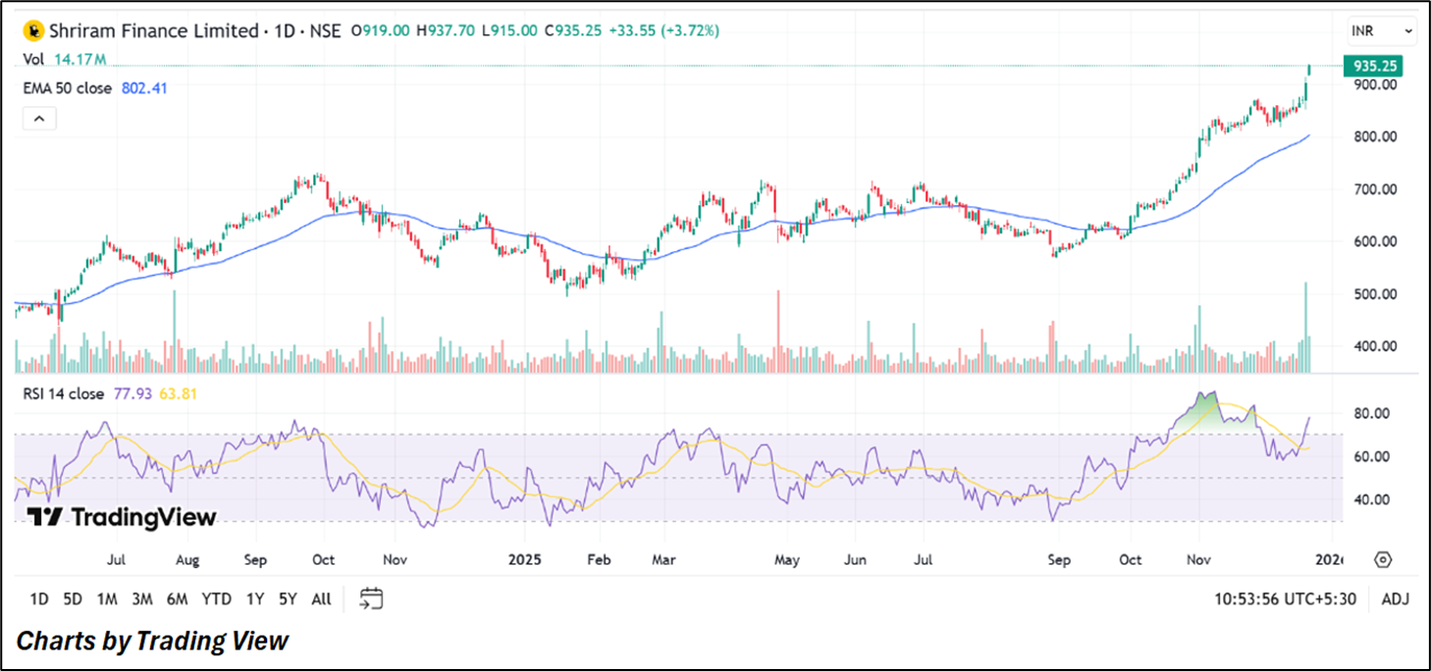
Task: Click the EMA 50 close indicator label
Action: 70,88
